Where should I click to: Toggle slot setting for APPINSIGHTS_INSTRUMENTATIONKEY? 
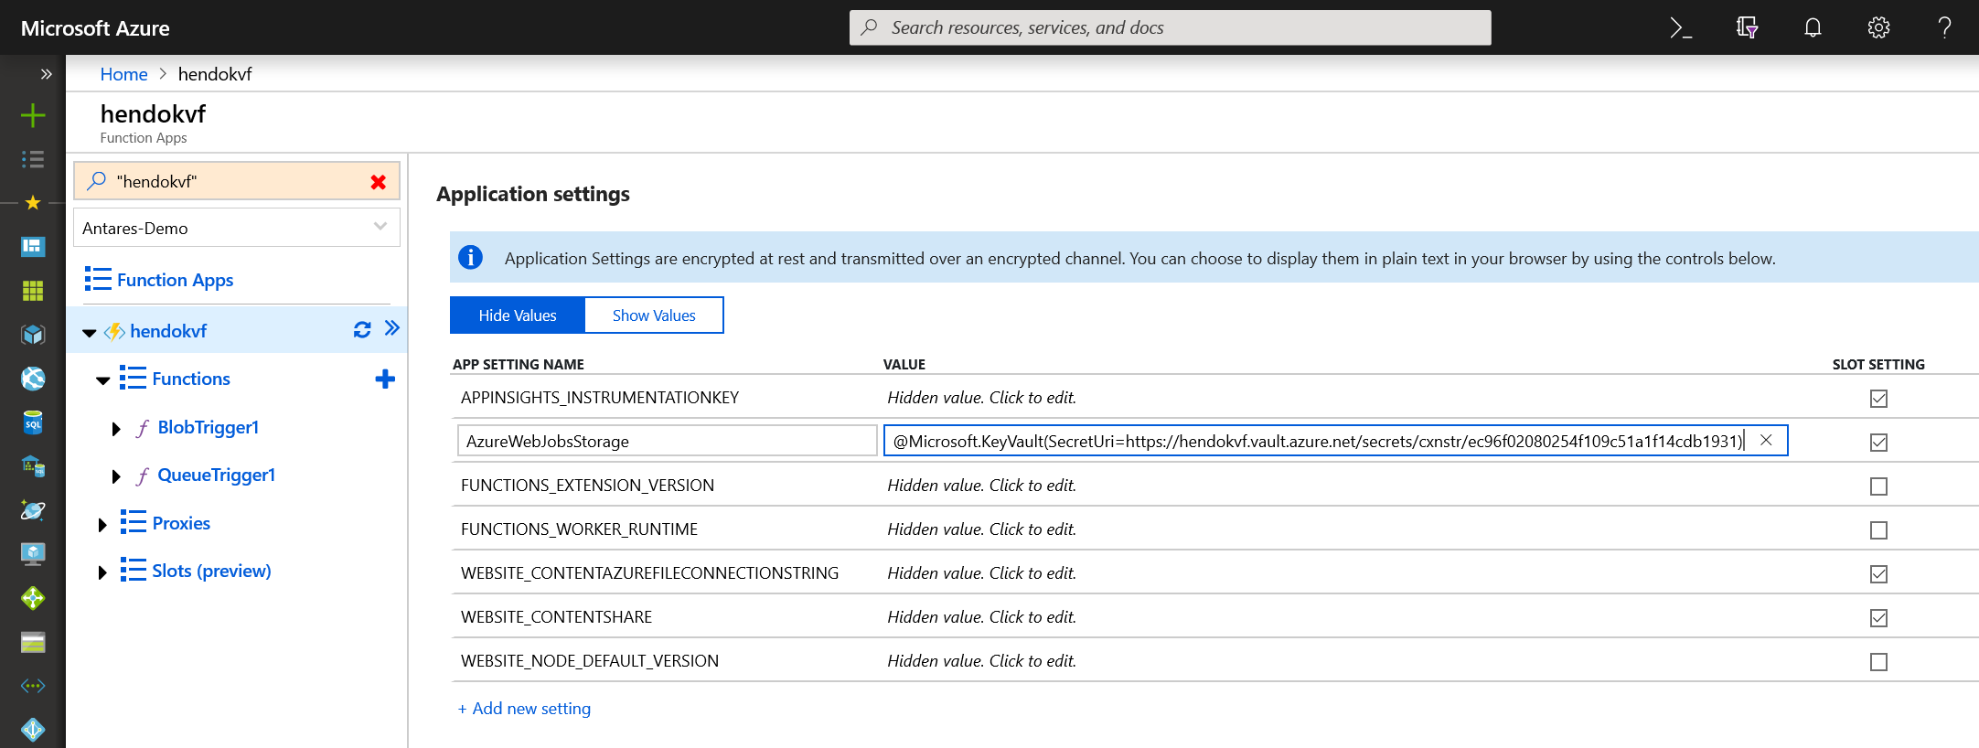(1878, 399)
